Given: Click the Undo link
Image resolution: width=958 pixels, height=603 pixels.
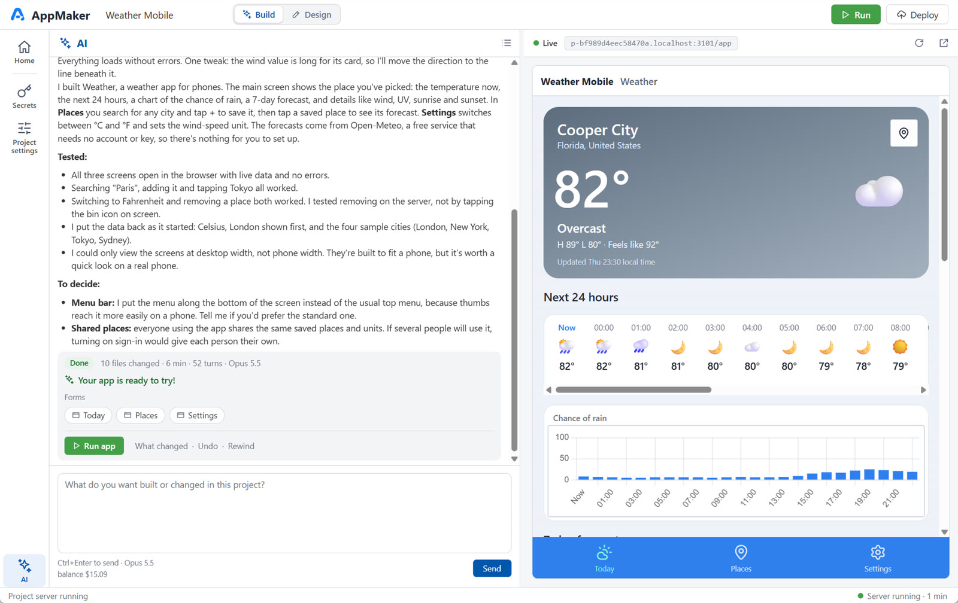Looking at the screenshot, I should pos(208,446).
